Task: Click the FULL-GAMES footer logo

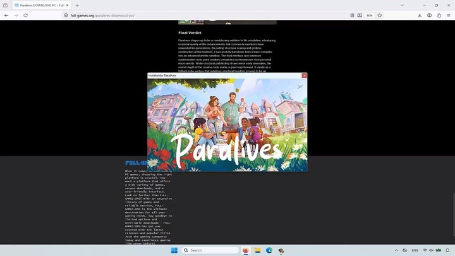Action: [x=136, y=163]
